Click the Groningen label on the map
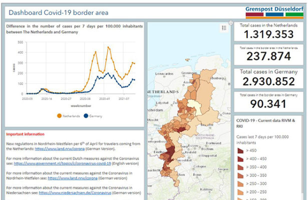 coord(189,73)
